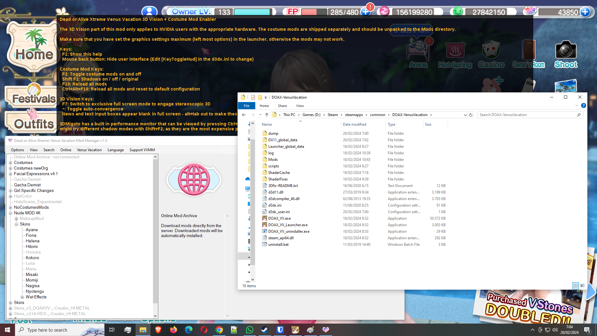Expand Girl Specific Changes node
Screen dimensions: 597x336
click(11, 191)
